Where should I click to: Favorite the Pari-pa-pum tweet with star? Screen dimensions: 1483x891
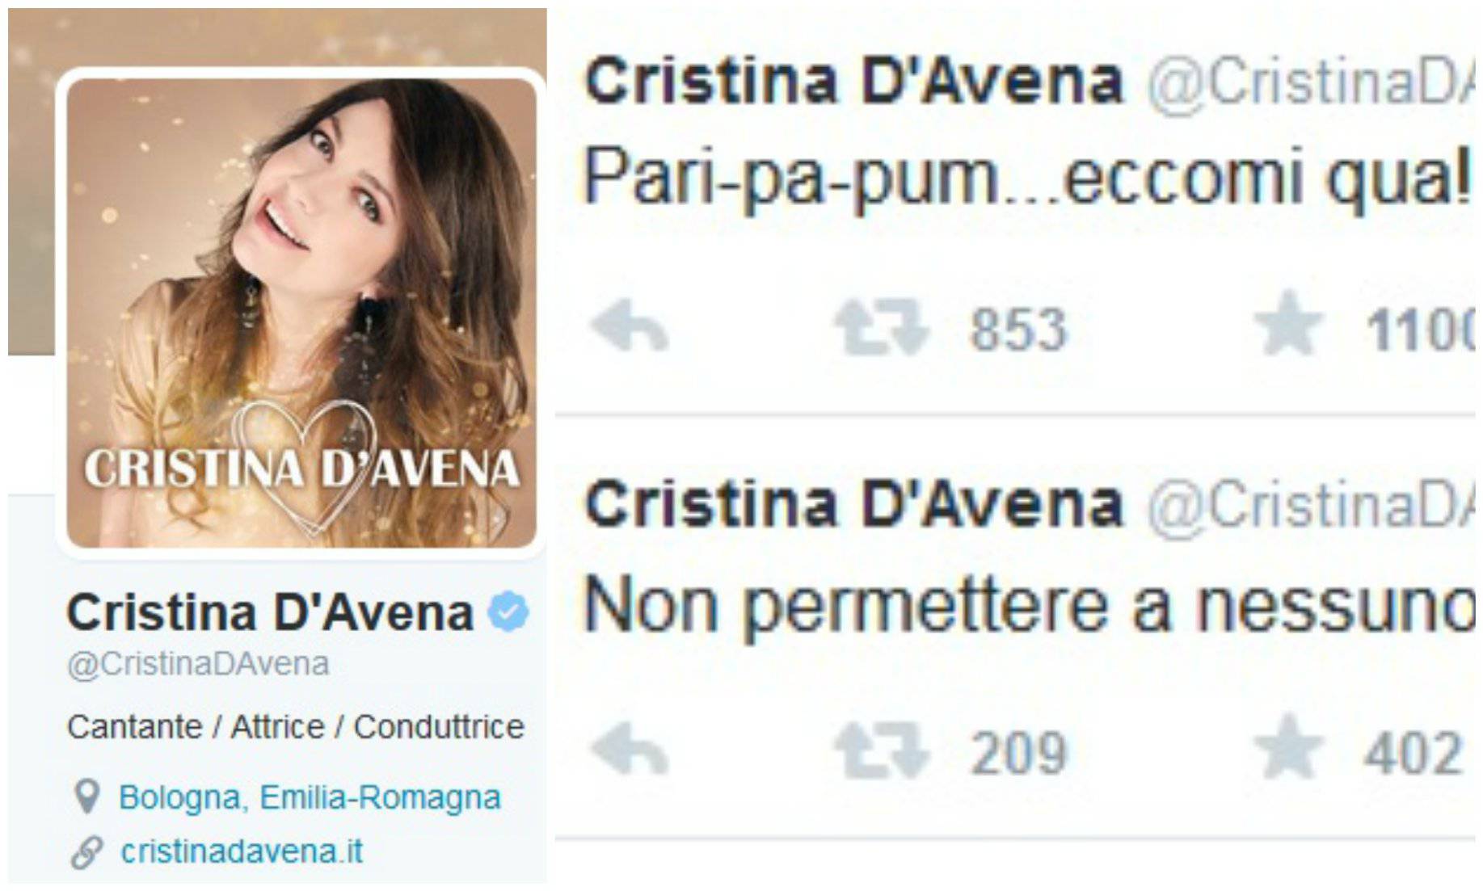[1288, 323]
